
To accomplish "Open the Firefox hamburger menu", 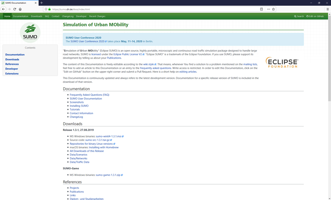I will coord(328,9).
